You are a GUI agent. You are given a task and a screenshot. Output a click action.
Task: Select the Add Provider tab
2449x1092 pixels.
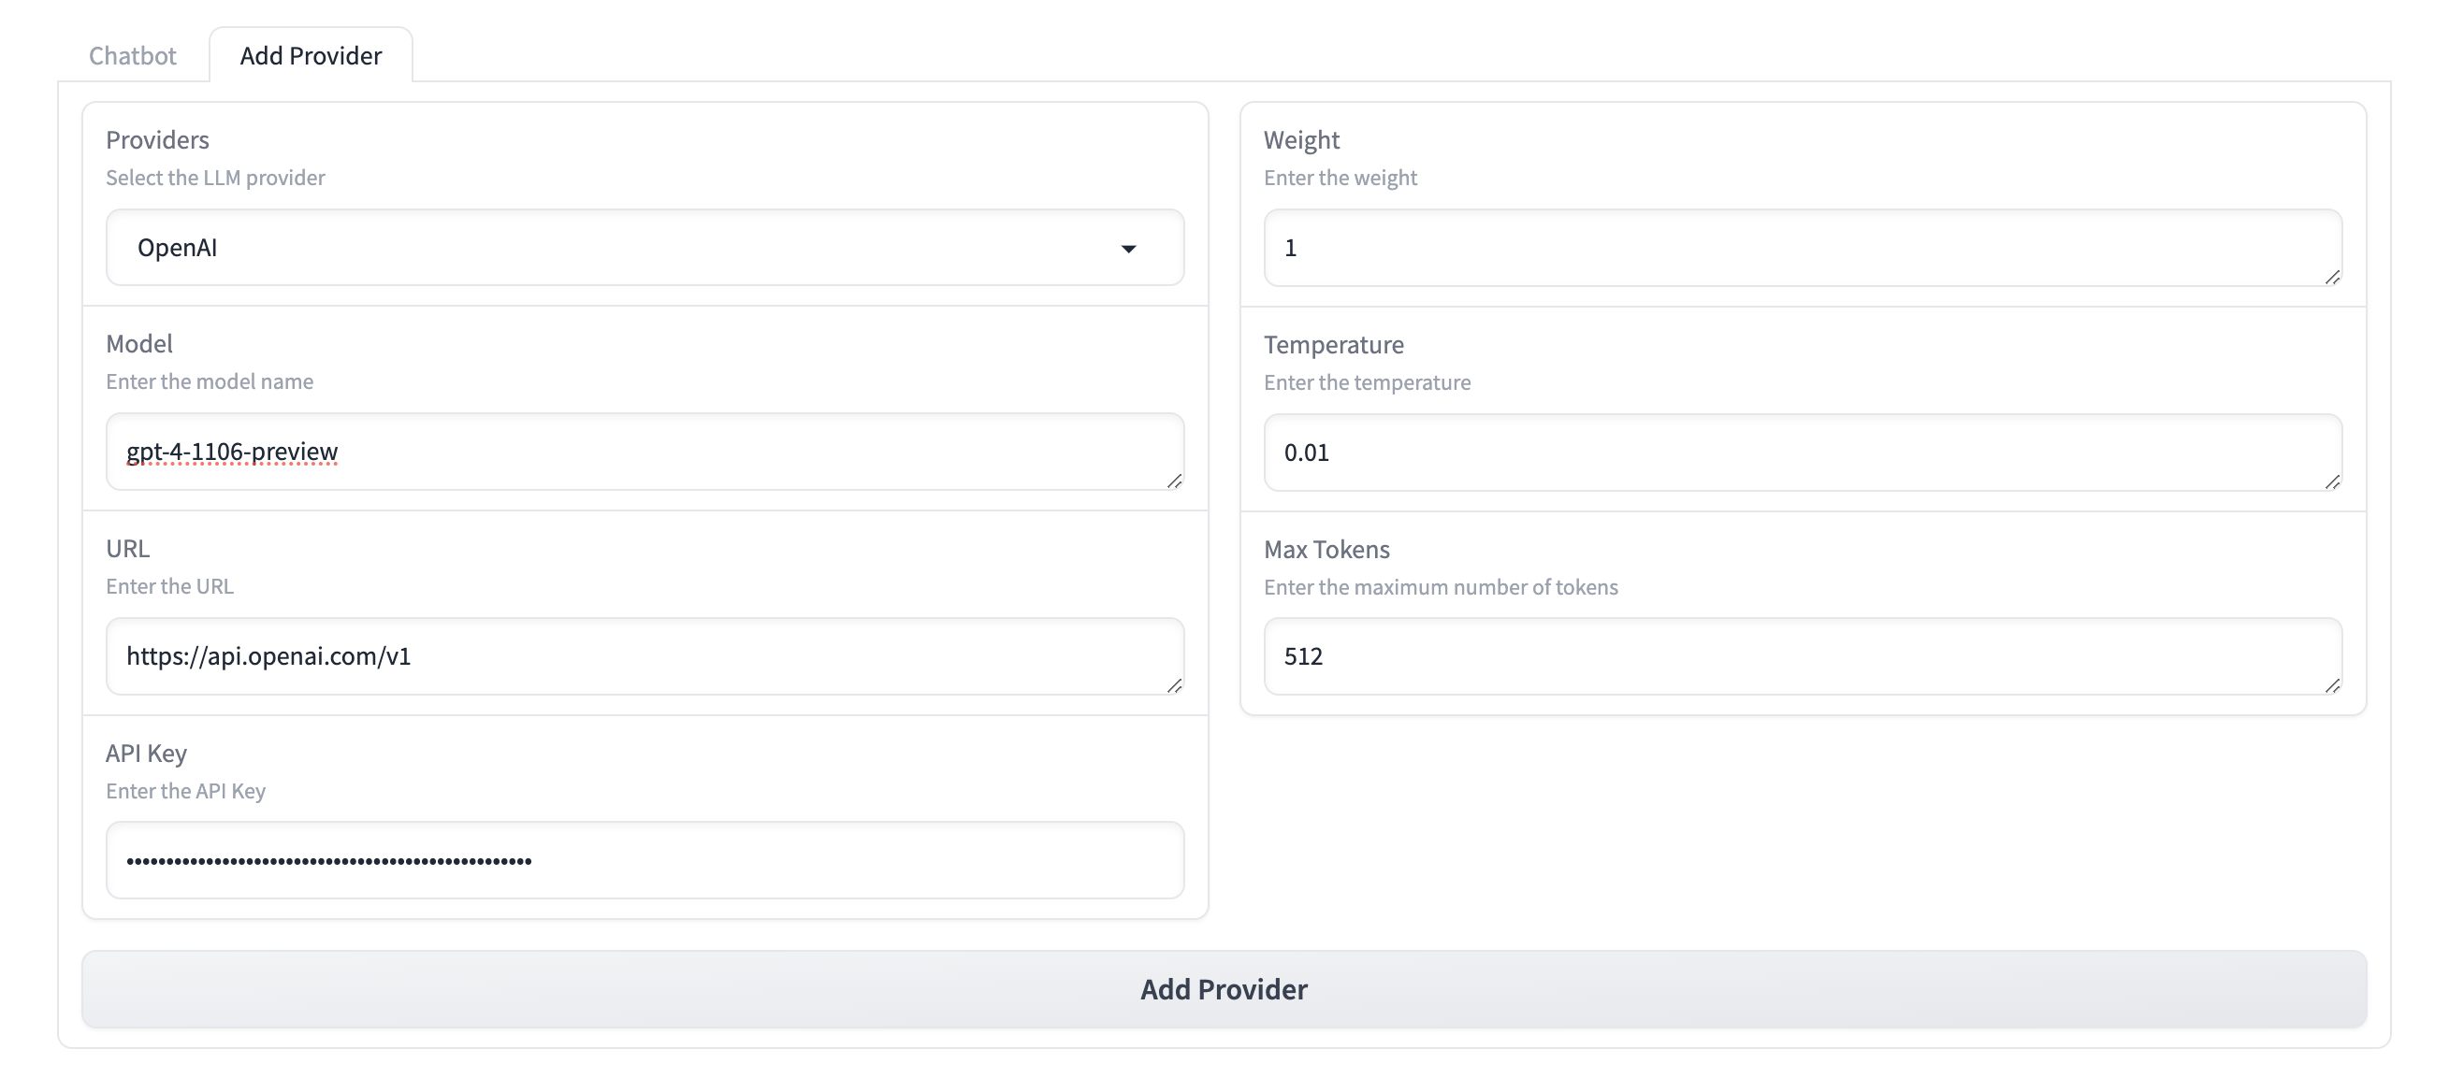point(311,55)
